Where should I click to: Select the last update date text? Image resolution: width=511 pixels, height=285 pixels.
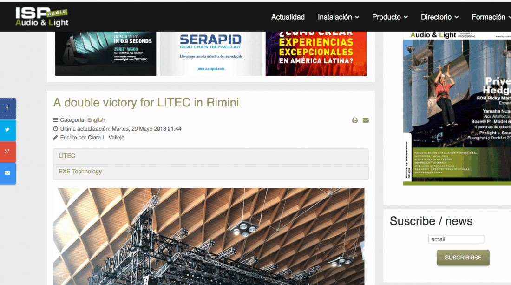(121, 129)
